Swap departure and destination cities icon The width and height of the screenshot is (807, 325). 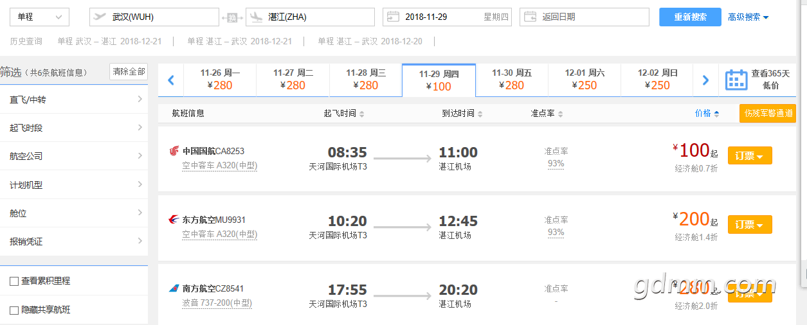232,17
